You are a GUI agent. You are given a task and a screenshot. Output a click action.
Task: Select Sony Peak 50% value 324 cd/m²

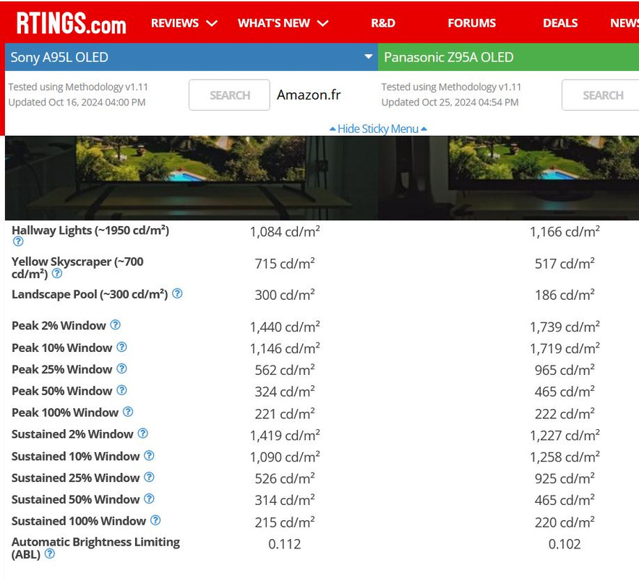click(285, 392)
